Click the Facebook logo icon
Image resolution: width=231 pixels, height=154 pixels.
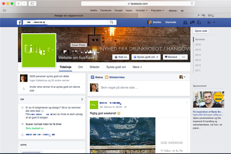point(19,22)
